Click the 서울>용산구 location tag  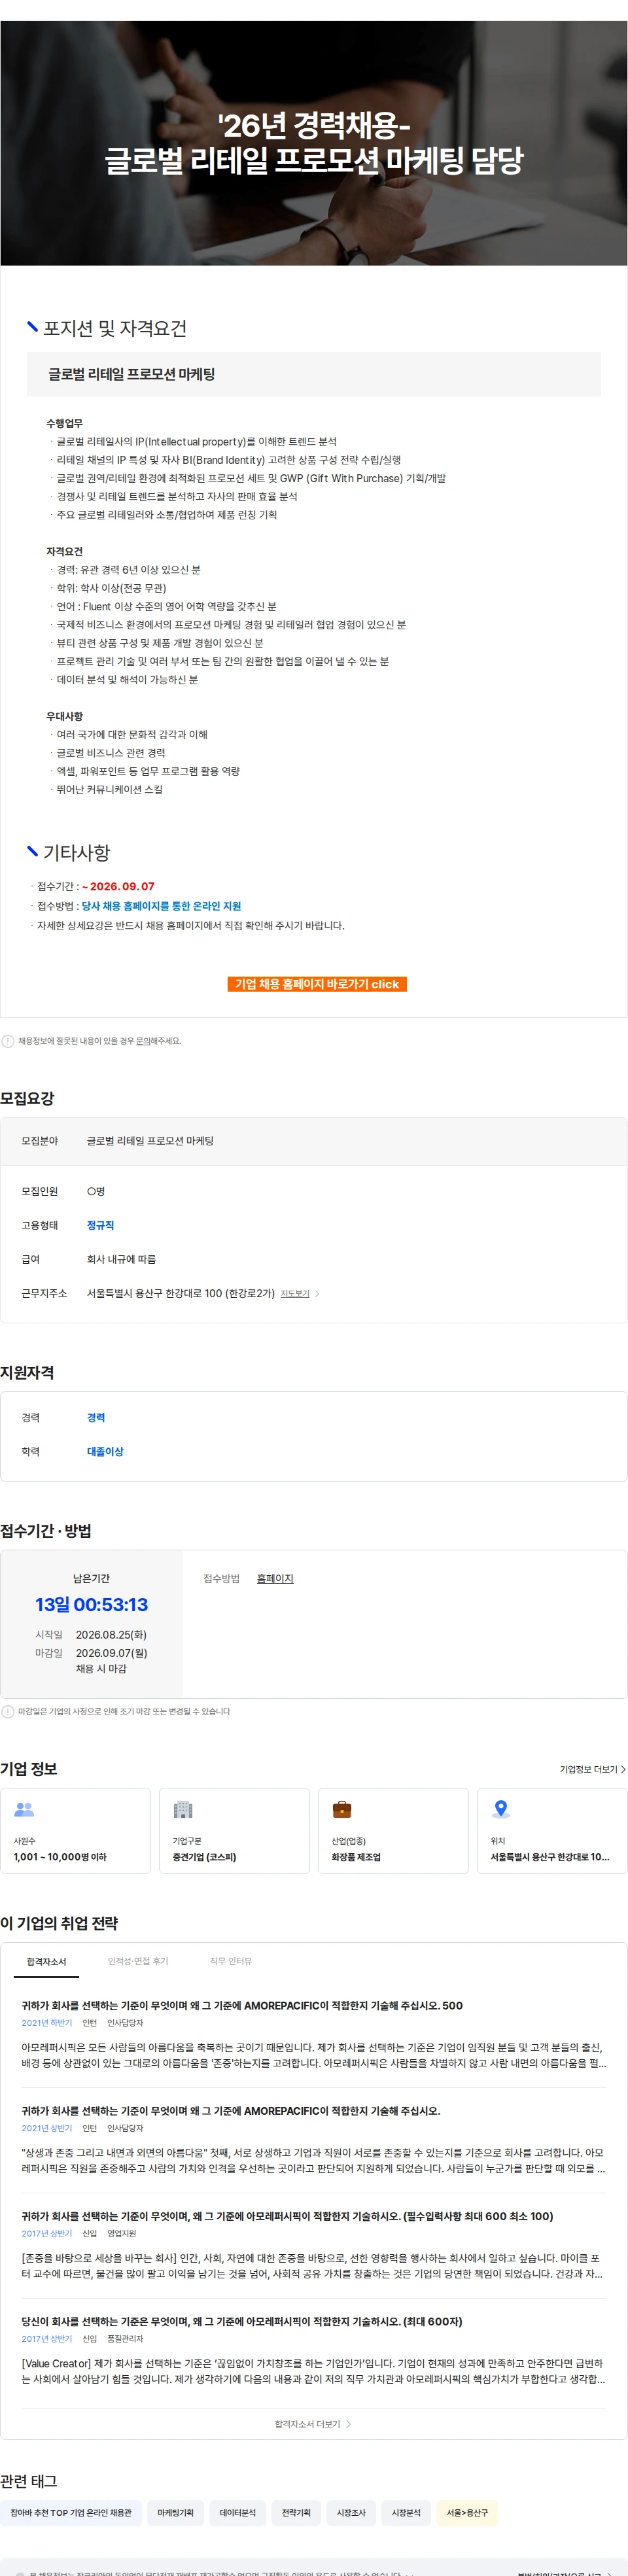[467, 2512]
